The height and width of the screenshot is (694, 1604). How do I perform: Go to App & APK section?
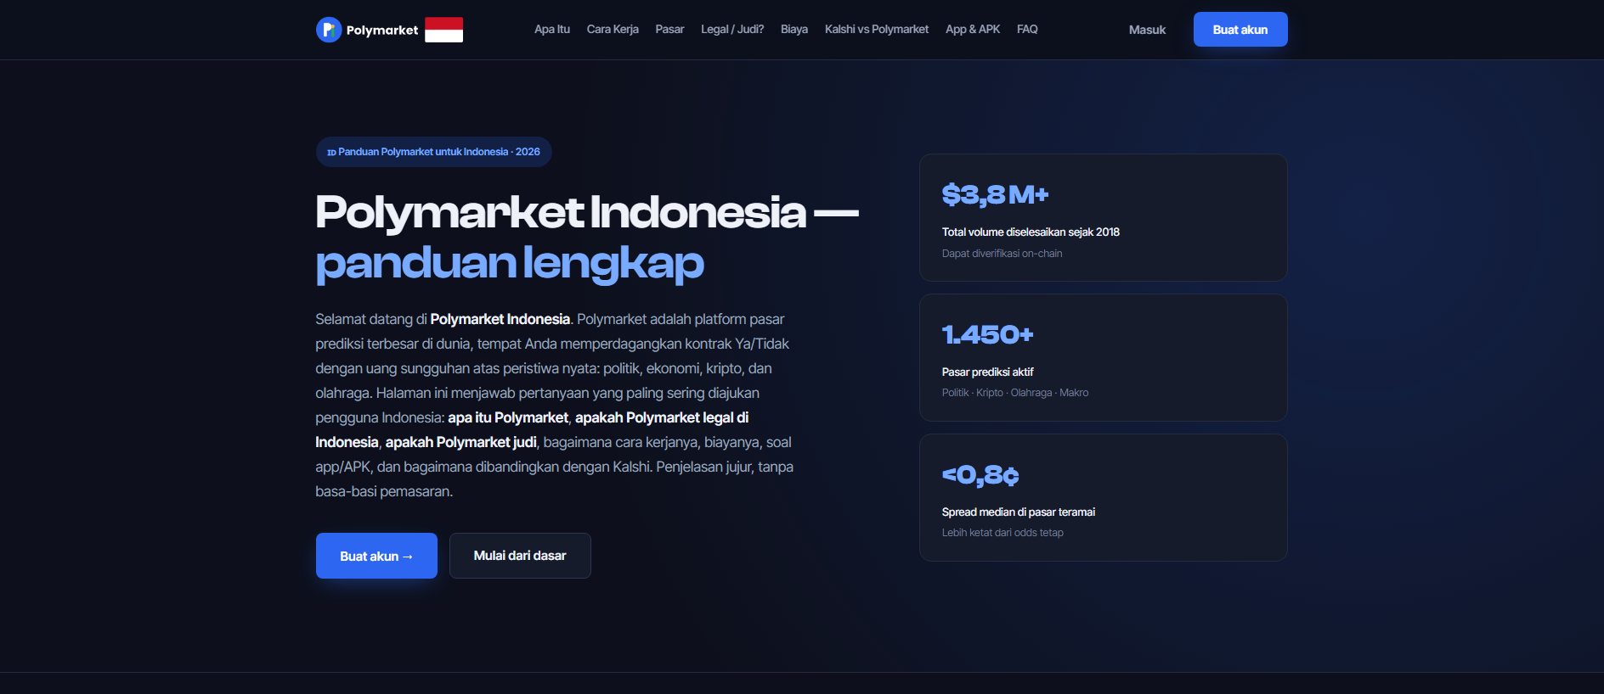pyautogui.click(x=973, y=29)
